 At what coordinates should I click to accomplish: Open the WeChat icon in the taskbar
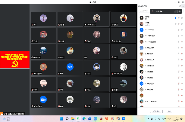[x=78, y=119]
